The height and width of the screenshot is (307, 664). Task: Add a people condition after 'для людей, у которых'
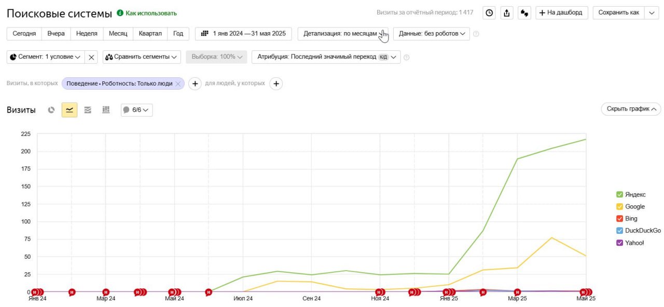coord(276,83)
